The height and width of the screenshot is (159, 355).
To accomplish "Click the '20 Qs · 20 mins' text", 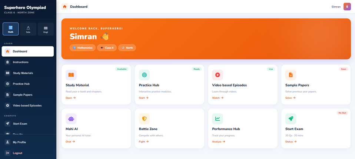I will (x=294, y=136).
